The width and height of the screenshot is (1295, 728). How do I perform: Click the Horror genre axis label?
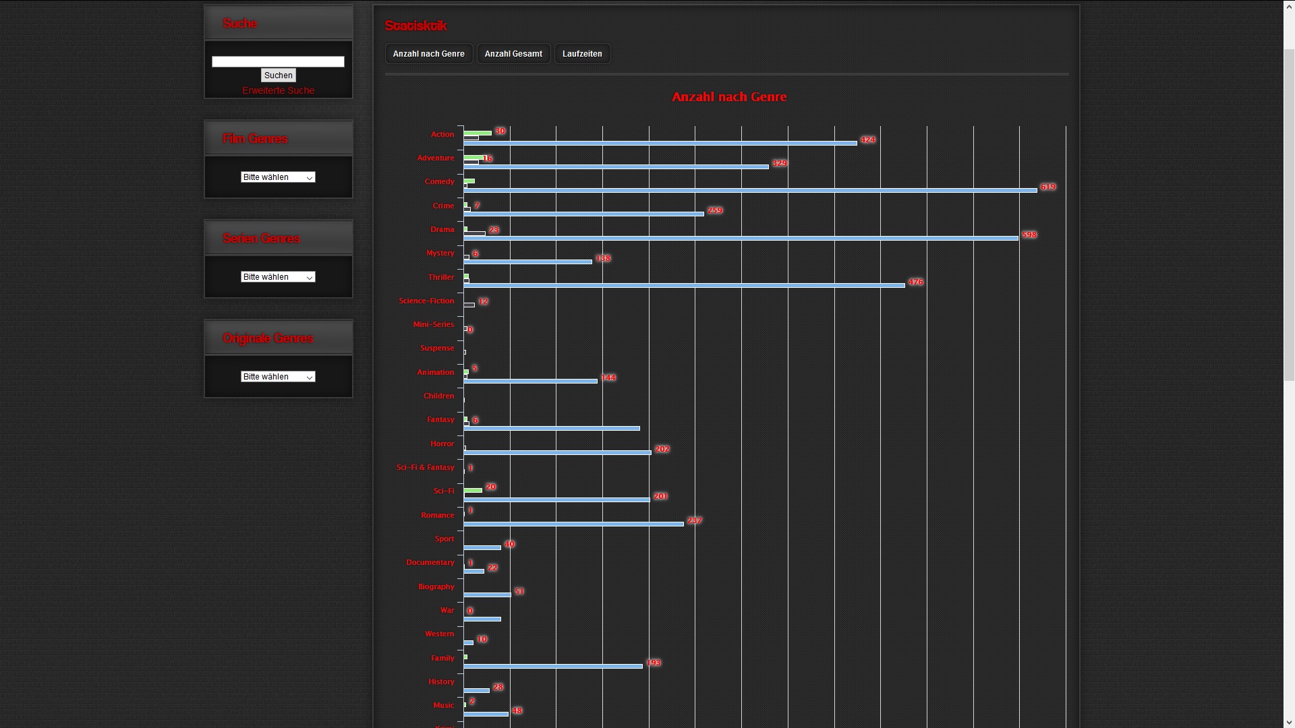point(442,444)
